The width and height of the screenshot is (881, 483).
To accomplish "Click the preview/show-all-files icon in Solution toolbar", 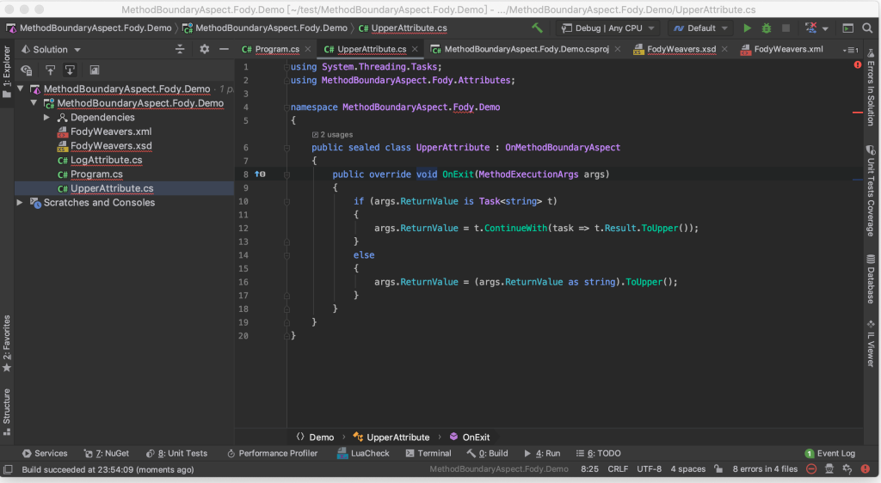I will click(x=95, y=70).
